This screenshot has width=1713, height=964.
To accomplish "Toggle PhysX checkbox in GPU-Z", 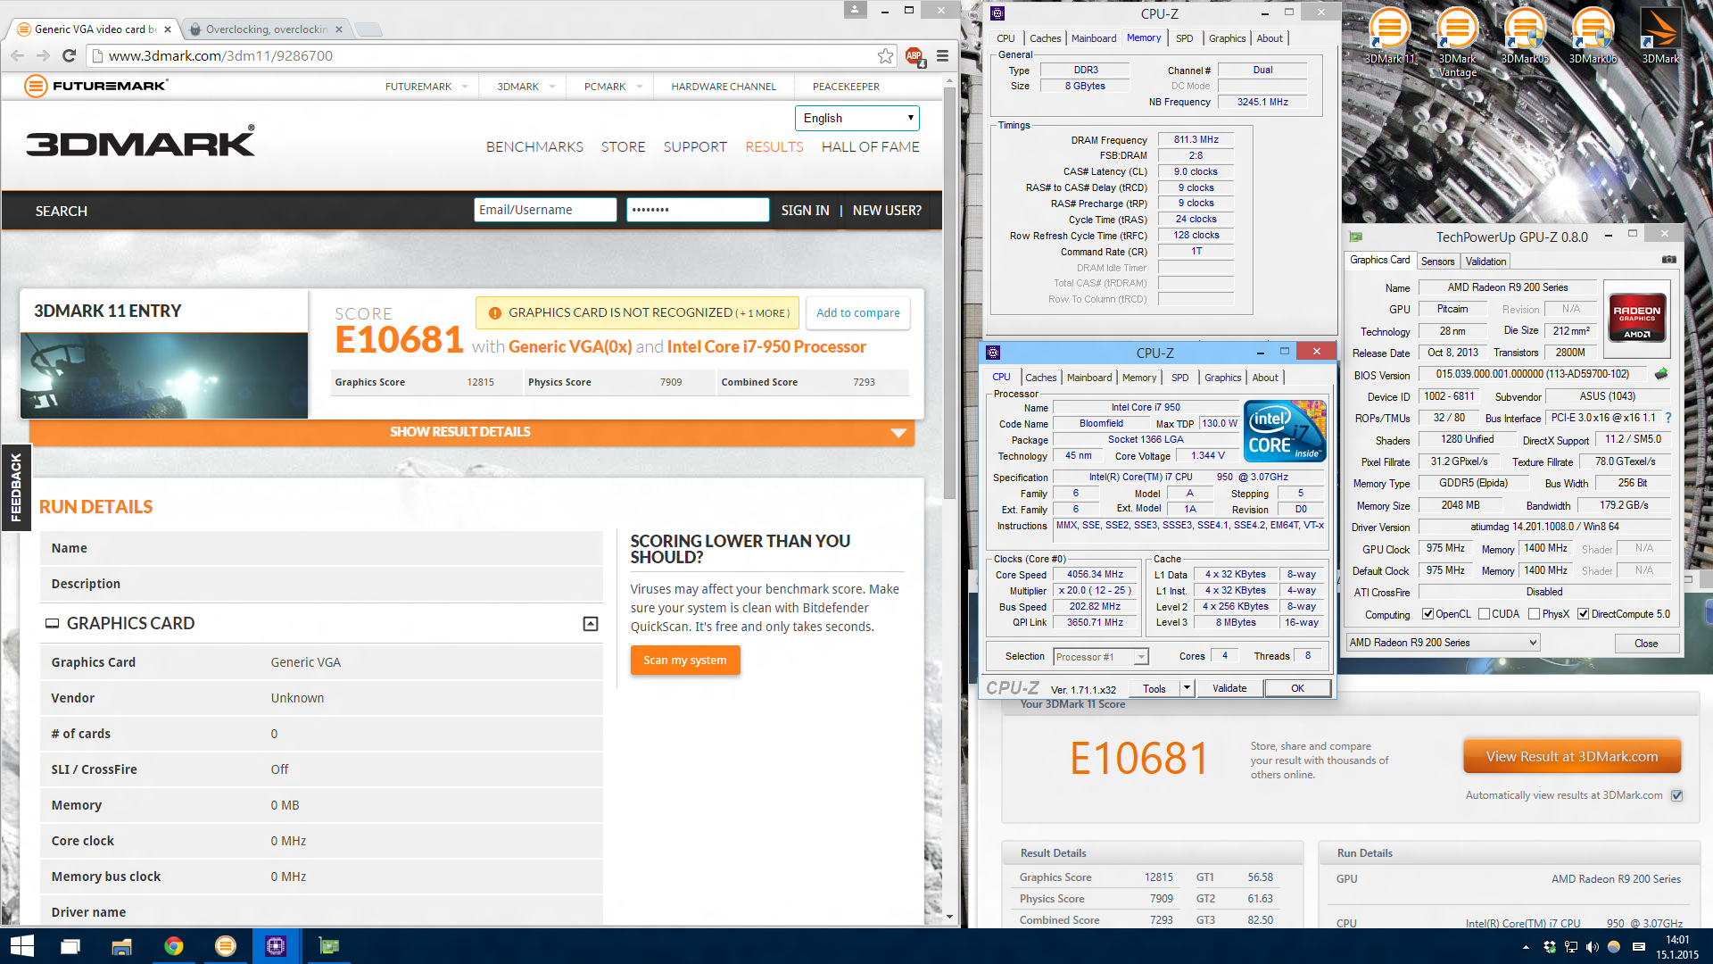I will point(1534,614).
